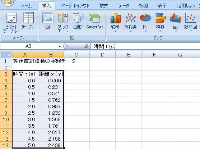Select column C header
This screenshot has width=200, height=150.
[x=76, y=55]
